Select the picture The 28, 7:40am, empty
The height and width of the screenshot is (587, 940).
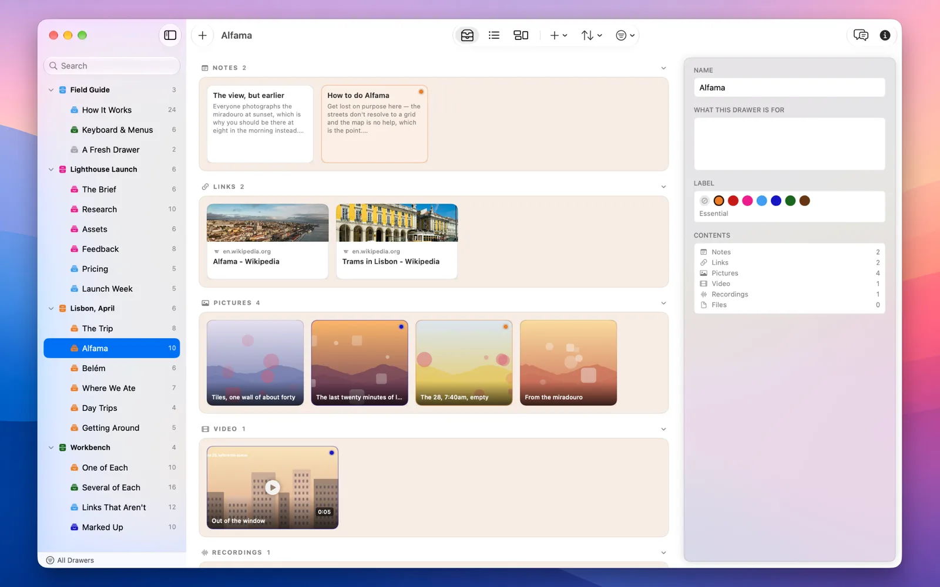coord(464,363)
